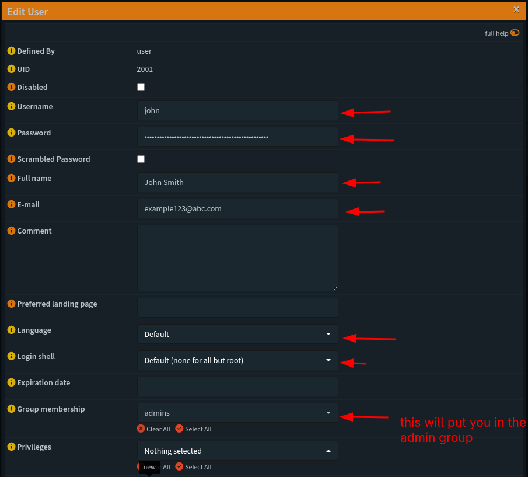
Task: Expand the Login shell dropdown
Action: coord(237,360)
